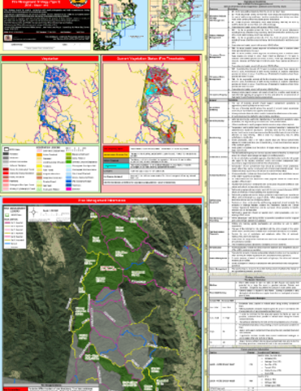Click the green reserve boundary symbol in the map legend
This screenshot has width=301, height=391.
coord(7,215)
